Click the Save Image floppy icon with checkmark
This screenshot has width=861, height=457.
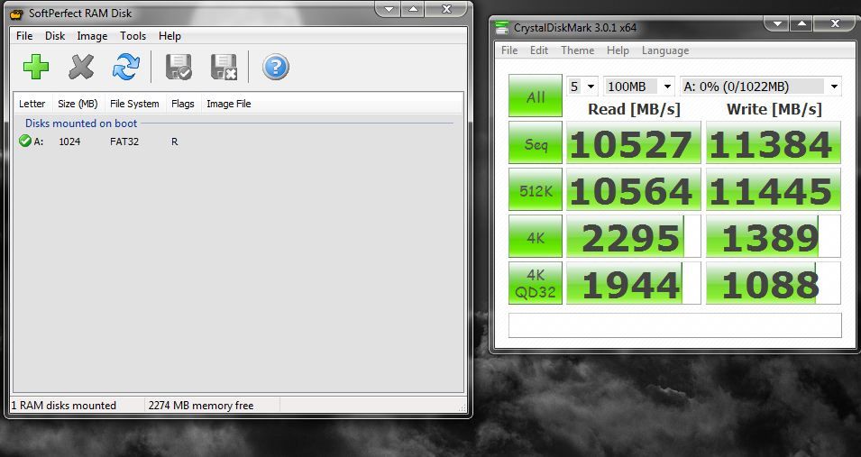(x=179, y=67)
